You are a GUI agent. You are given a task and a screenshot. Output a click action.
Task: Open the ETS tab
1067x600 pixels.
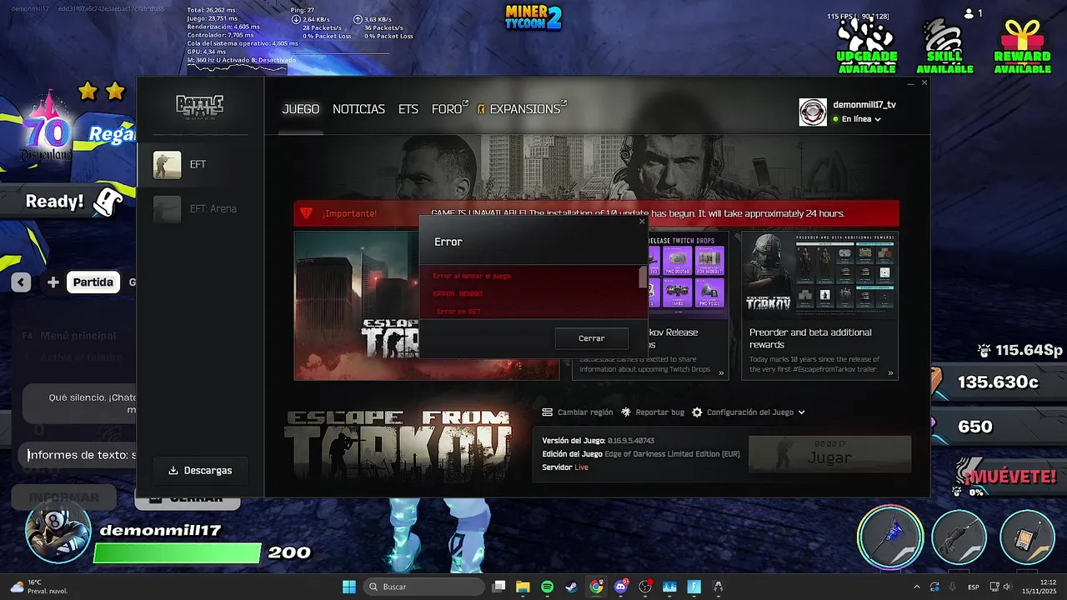click(408, 109)
